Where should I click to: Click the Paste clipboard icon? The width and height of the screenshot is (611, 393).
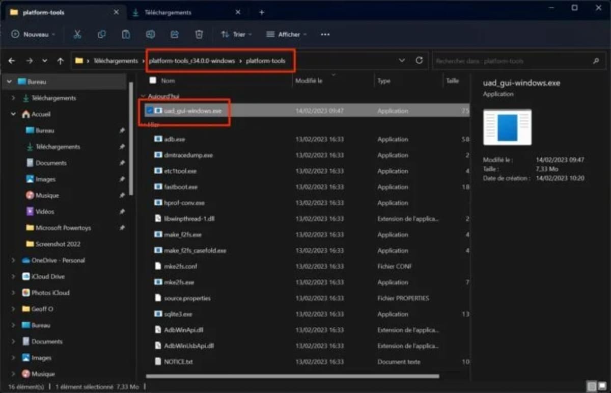coord(126,34)
